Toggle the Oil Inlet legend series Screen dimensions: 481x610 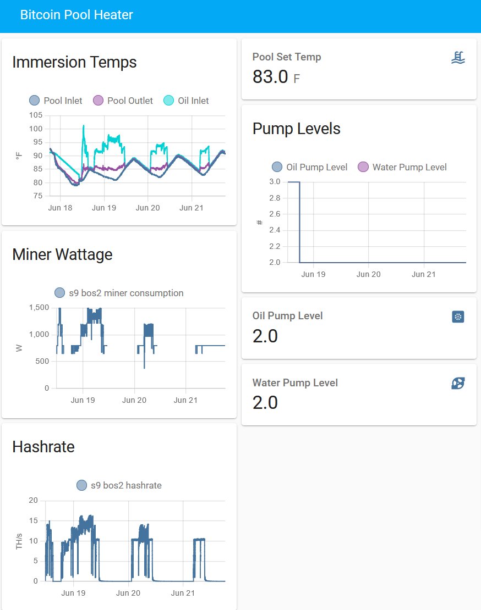tap(186, 101)
